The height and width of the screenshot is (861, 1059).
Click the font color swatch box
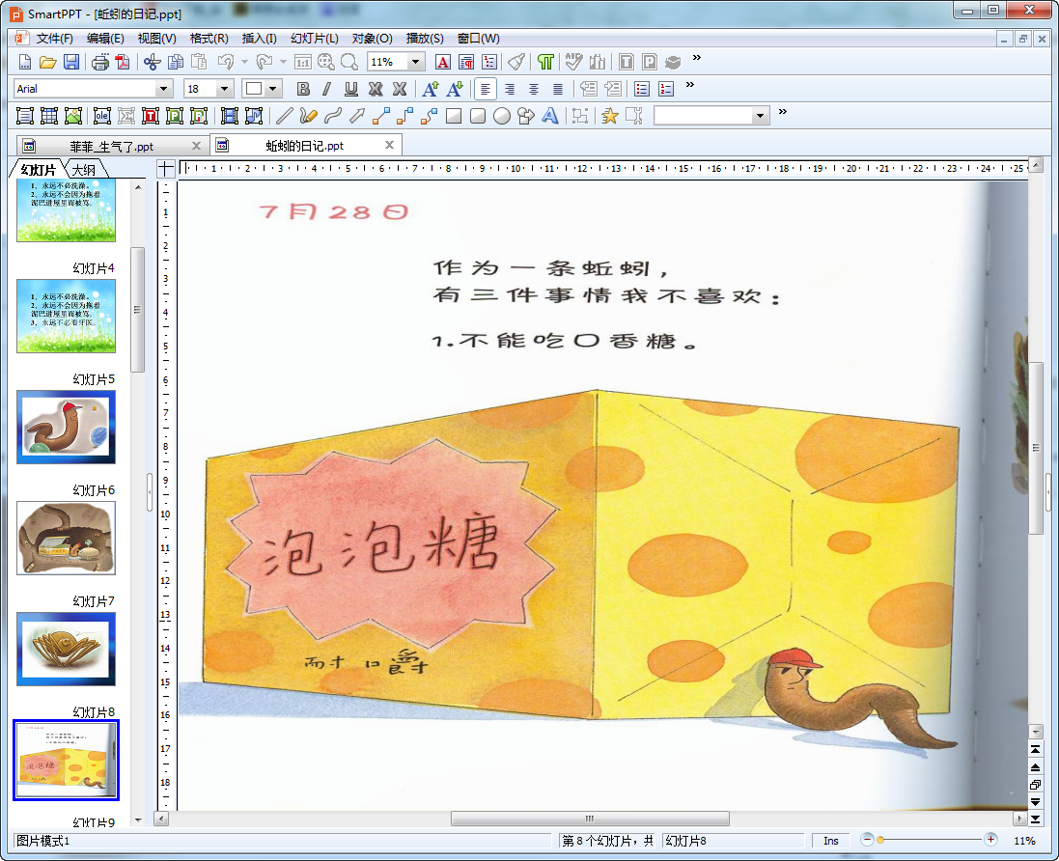[x=254, y=89]
